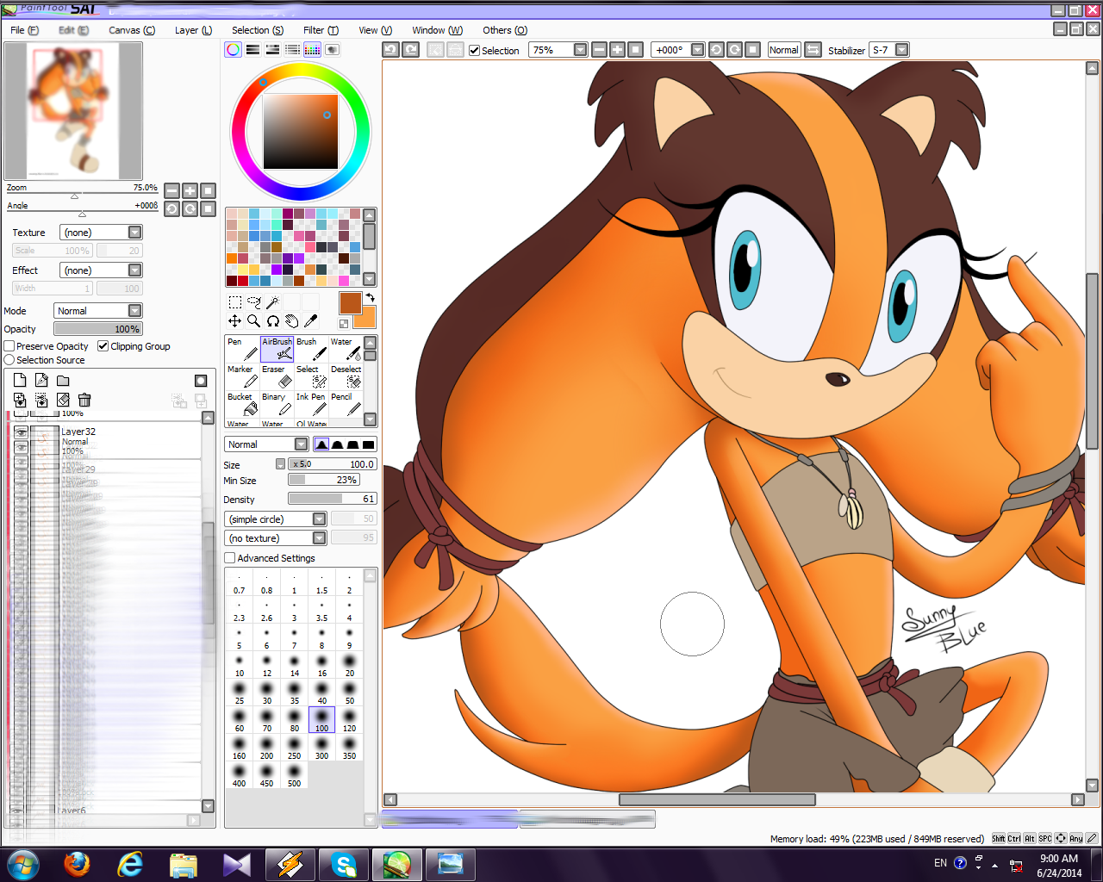1103x882 pixels.
Task: Activate the hand pan tool
Action: coord(291,321)
